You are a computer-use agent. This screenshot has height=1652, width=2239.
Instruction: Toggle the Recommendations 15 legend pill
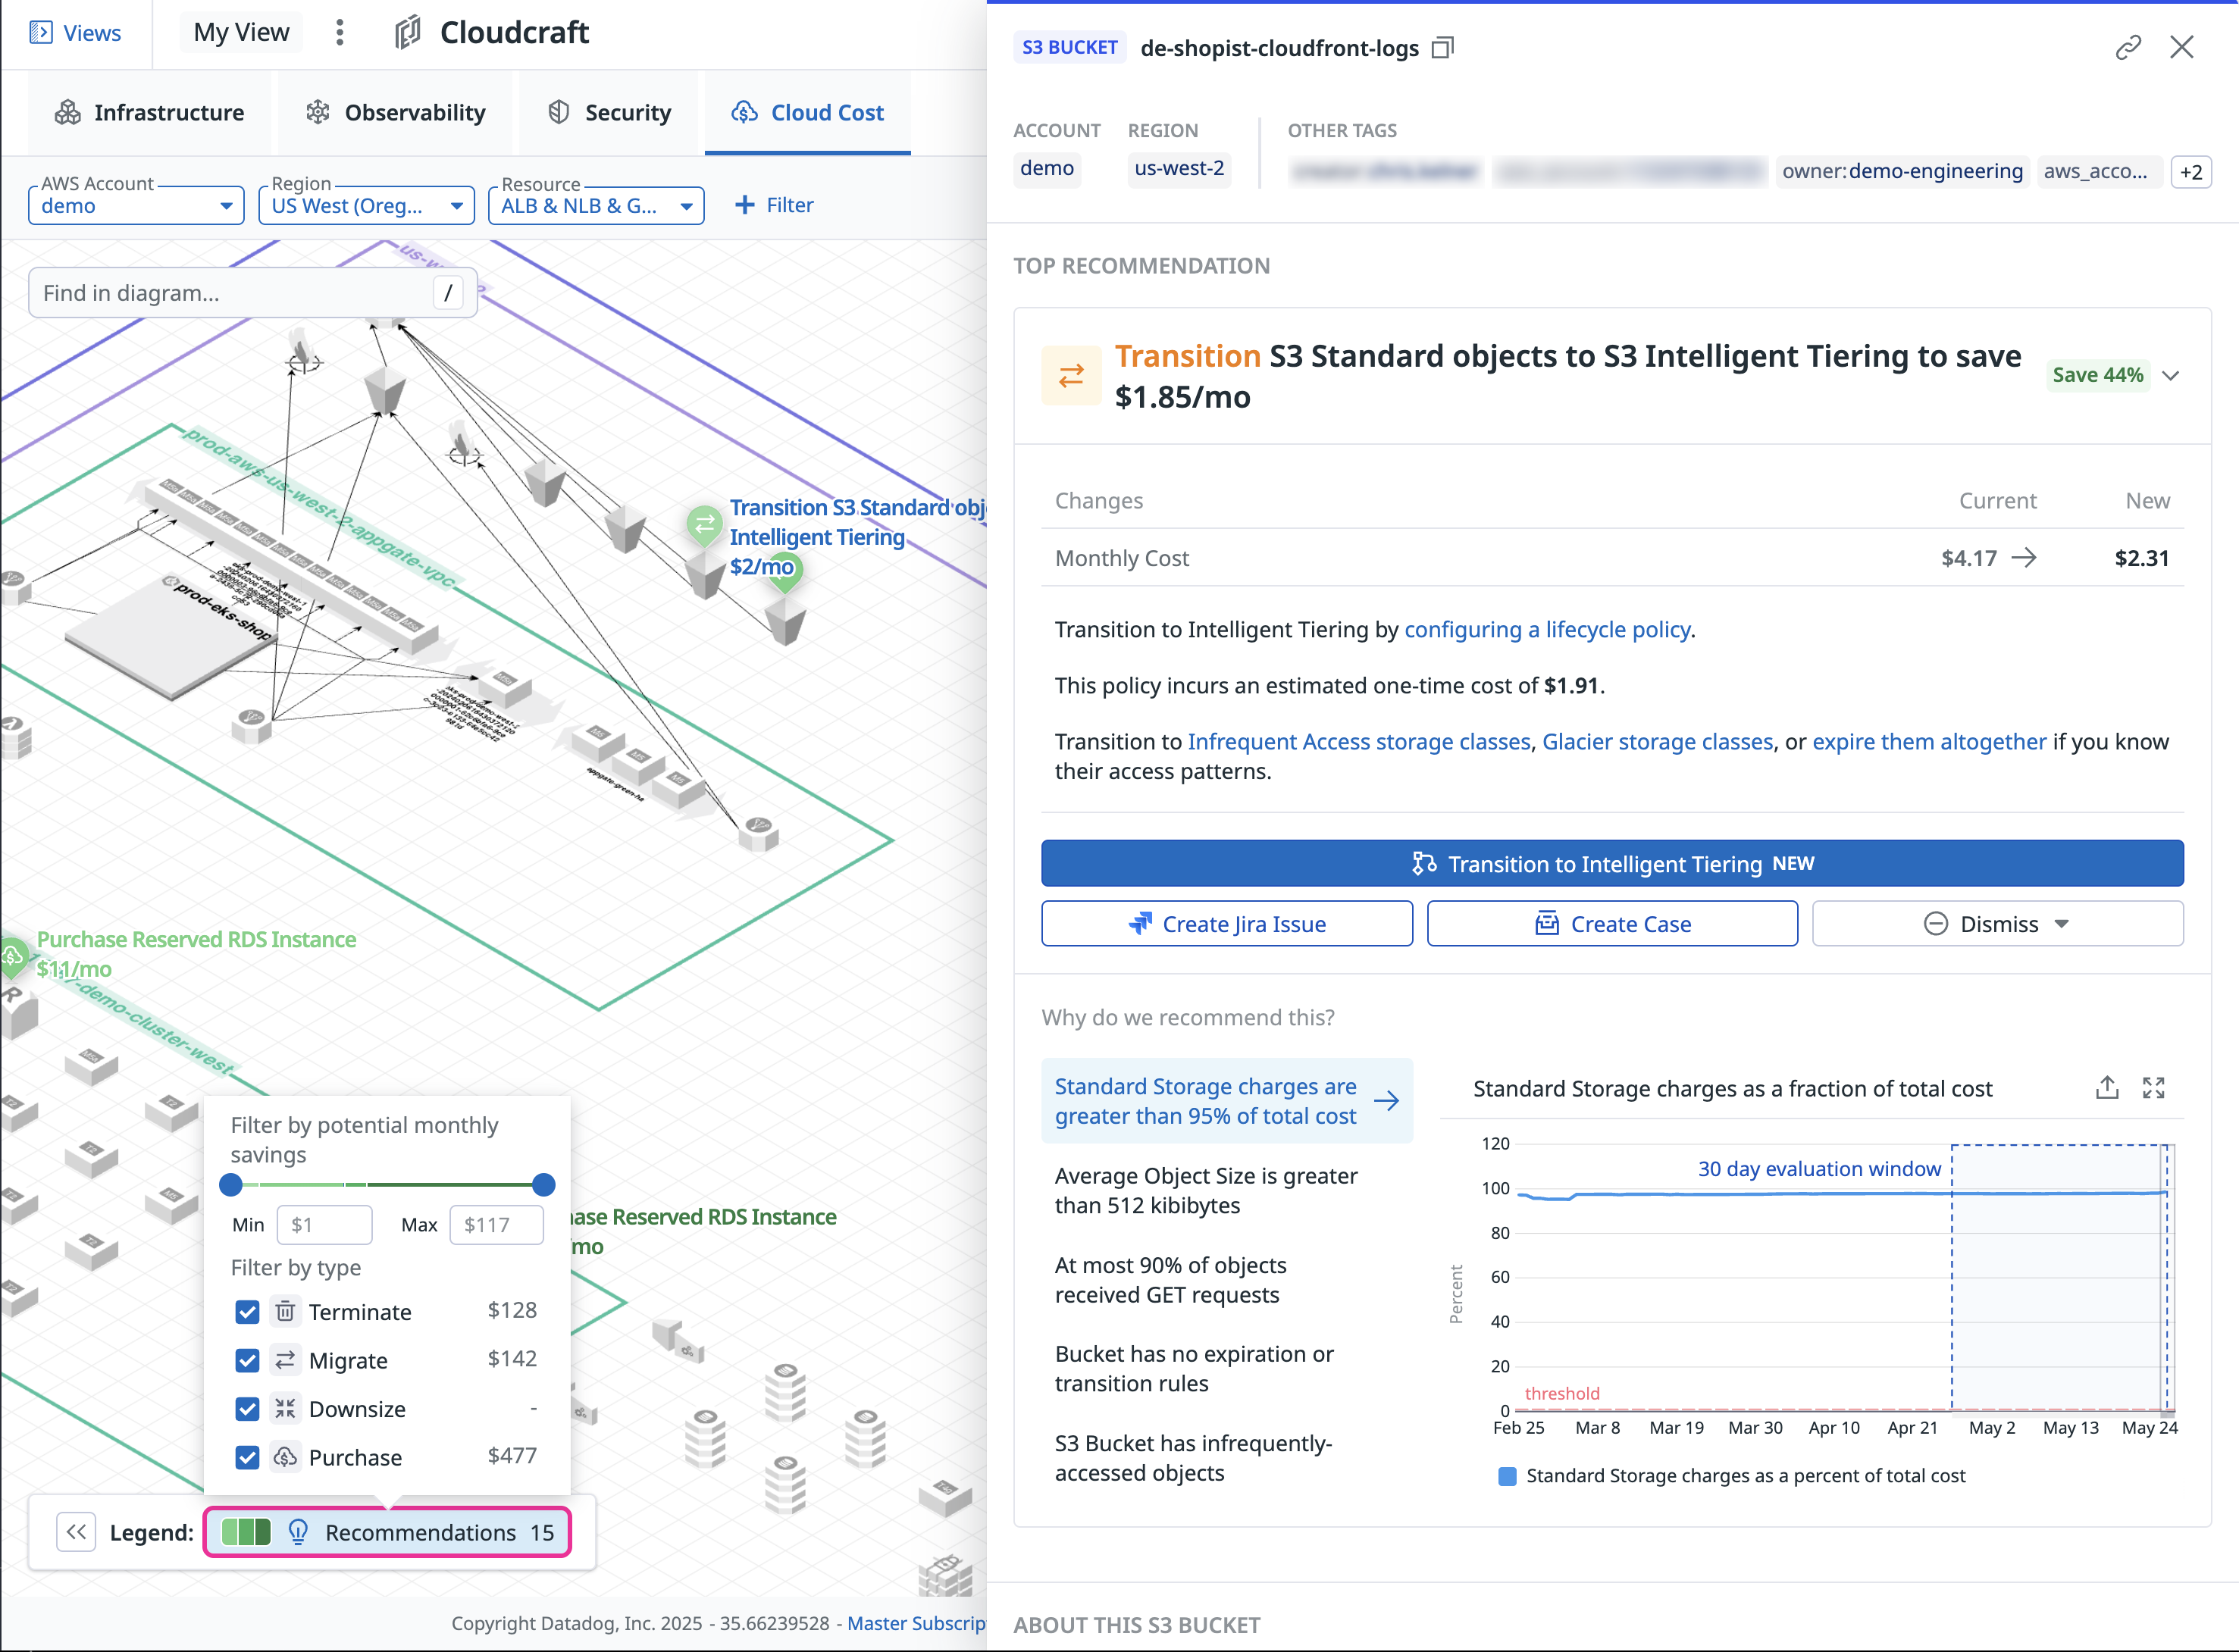coord(388,1532)
